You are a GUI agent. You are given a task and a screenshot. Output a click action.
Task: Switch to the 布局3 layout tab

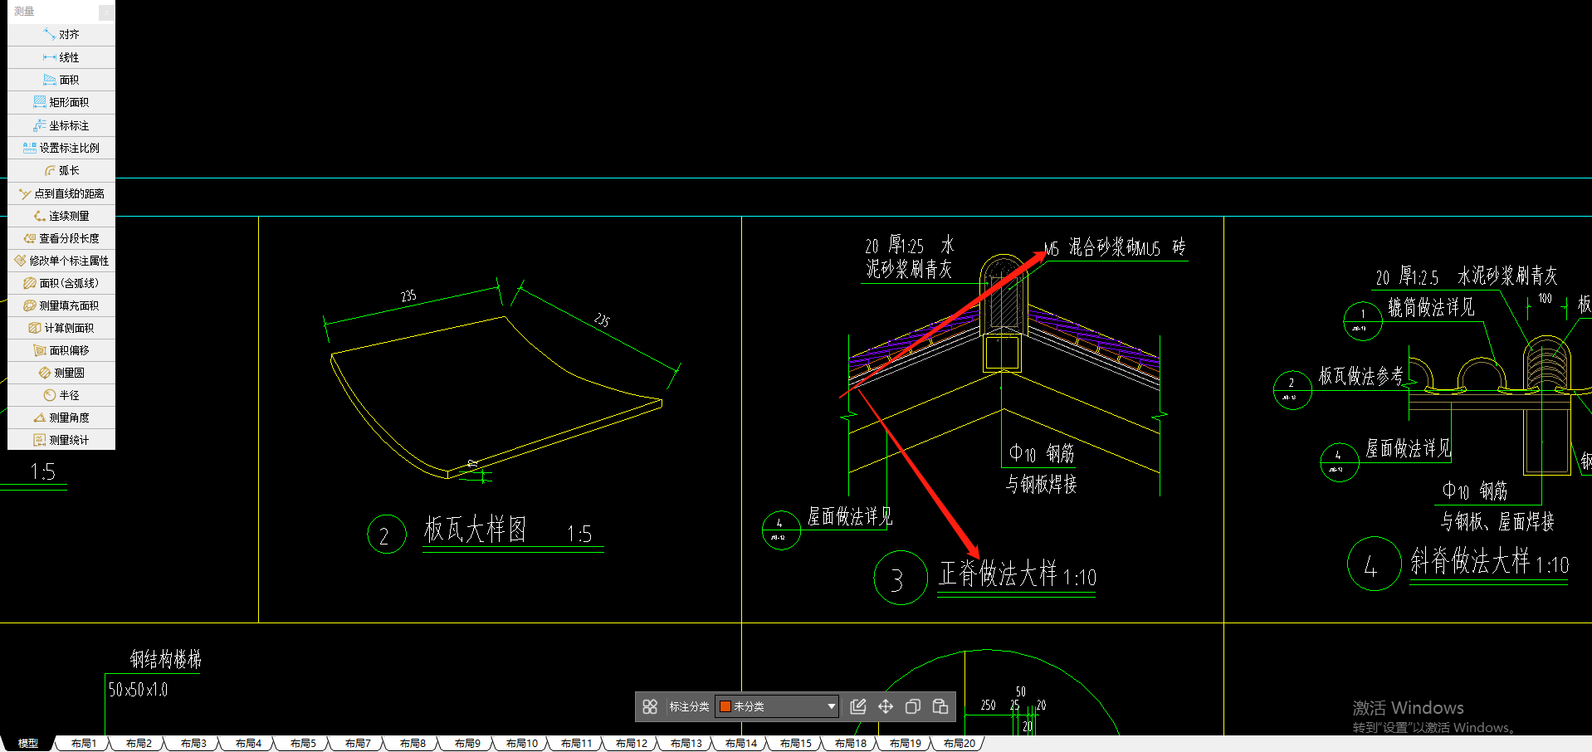point(193,744)
